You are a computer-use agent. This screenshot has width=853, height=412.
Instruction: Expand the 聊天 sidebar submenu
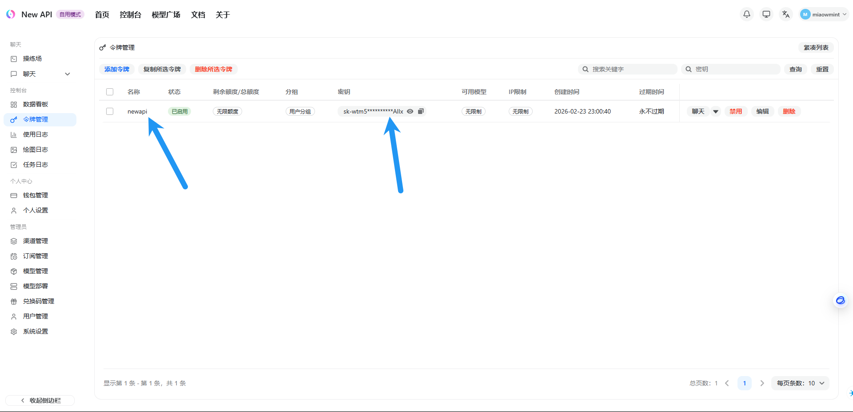click(68, 74)
